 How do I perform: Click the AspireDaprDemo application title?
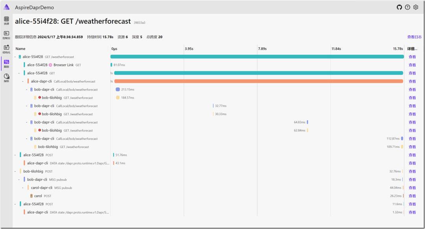pyautogui.click(x=34, y=7)
